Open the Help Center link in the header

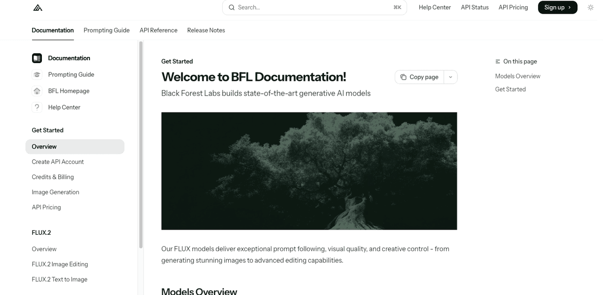coord(435,8)
